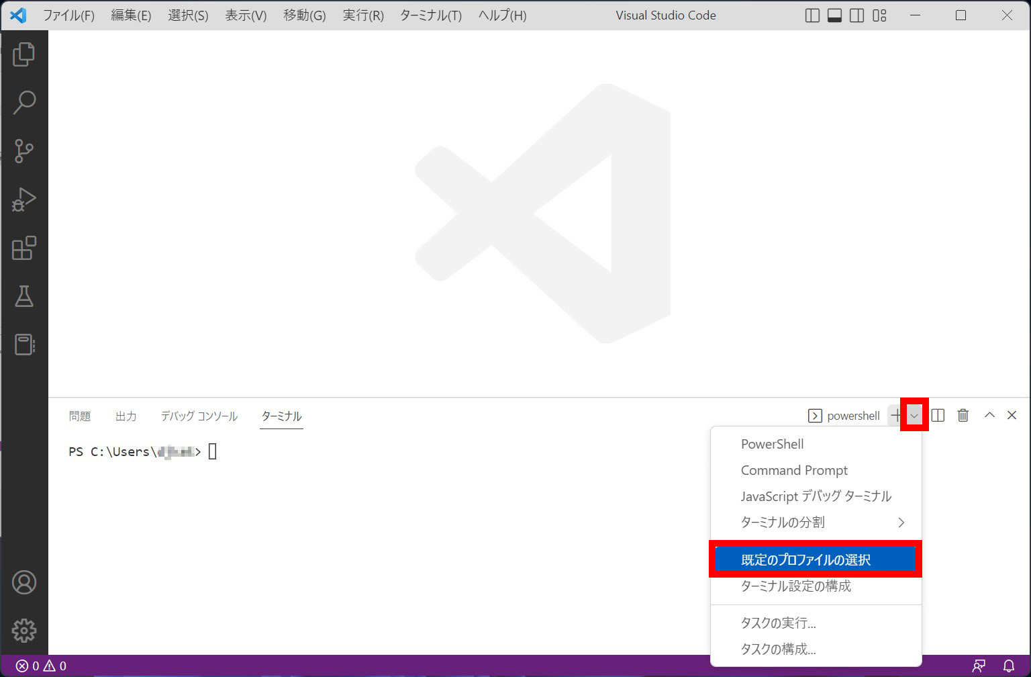The image size is (1031, 677).
Task: Open the Search view
Action: pos(25,102)
